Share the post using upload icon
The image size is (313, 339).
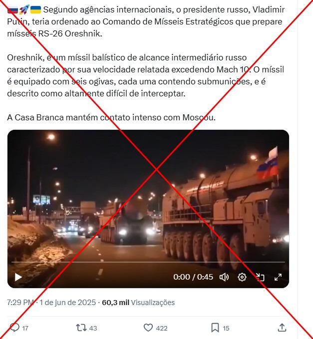click(282, 328)
